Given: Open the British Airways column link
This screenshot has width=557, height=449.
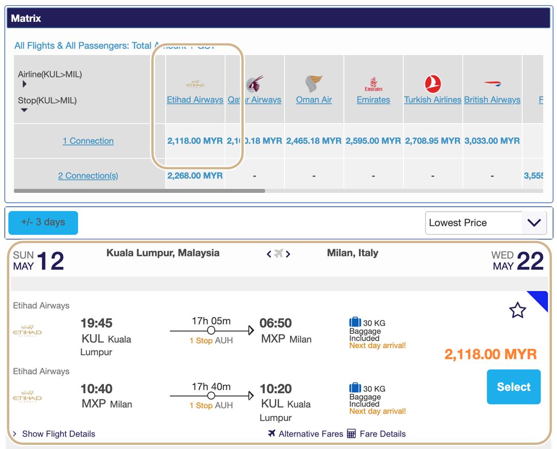Looking at the screenshot, I should point(492,100).
